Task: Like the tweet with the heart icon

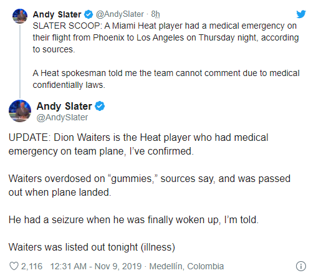Action: tap(14, 266)
